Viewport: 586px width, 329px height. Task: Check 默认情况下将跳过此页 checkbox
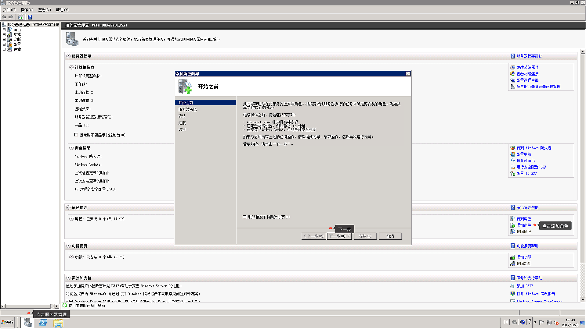pyautogui.click(x=244, y=217)
